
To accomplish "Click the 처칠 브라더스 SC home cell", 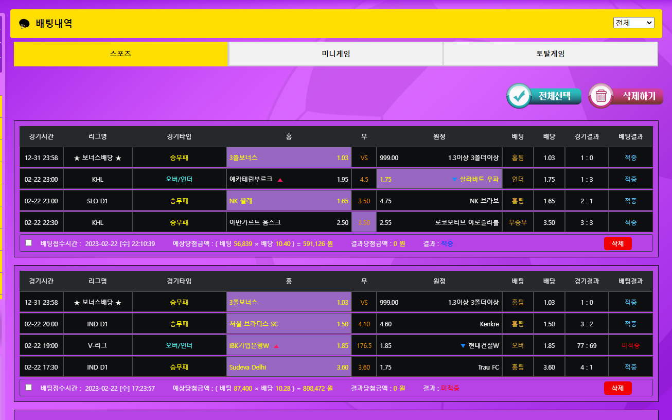I will tap(289, 324).
